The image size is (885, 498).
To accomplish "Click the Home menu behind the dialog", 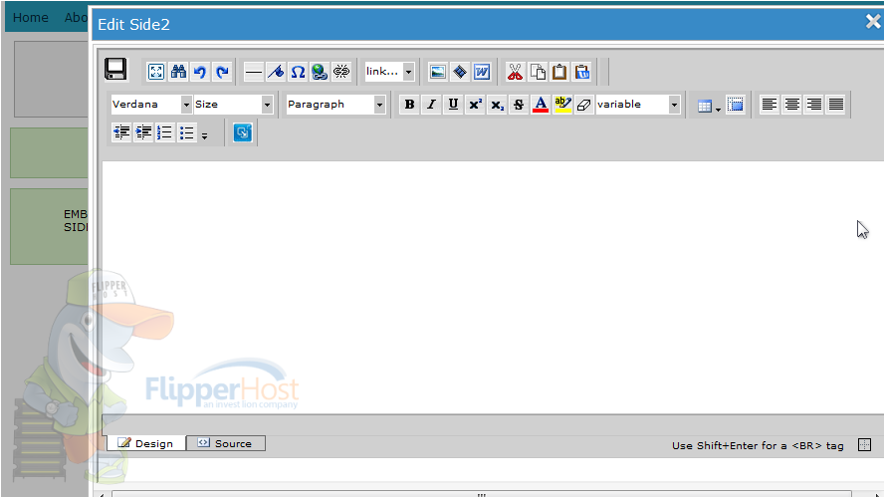I will 31,18.
